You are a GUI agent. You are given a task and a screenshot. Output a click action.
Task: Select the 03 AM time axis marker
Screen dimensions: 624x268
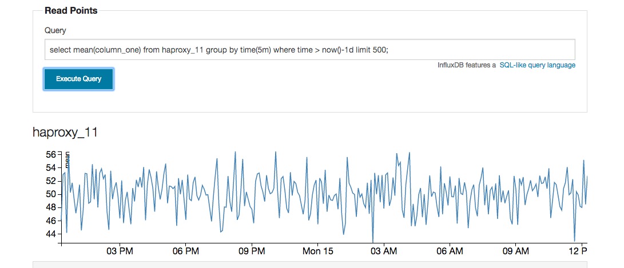[x=384, y=251]
